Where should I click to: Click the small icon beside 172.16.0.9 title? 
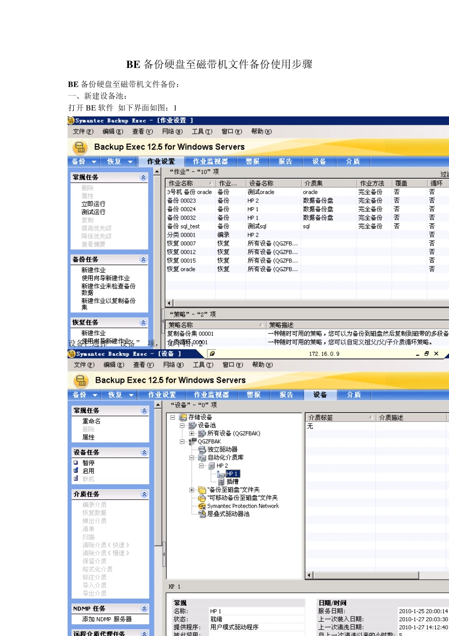pyautogui.click(x=213, y=353)
